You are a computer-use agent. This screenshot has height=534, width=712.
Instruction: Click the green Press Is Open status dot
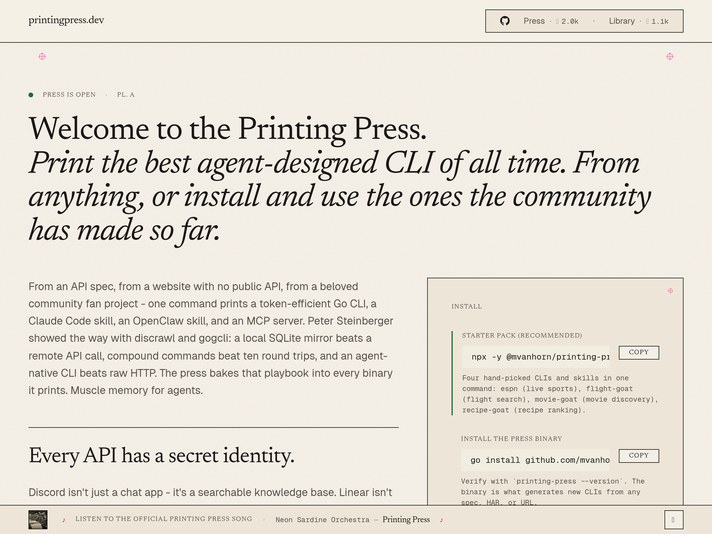pos(31,95)
